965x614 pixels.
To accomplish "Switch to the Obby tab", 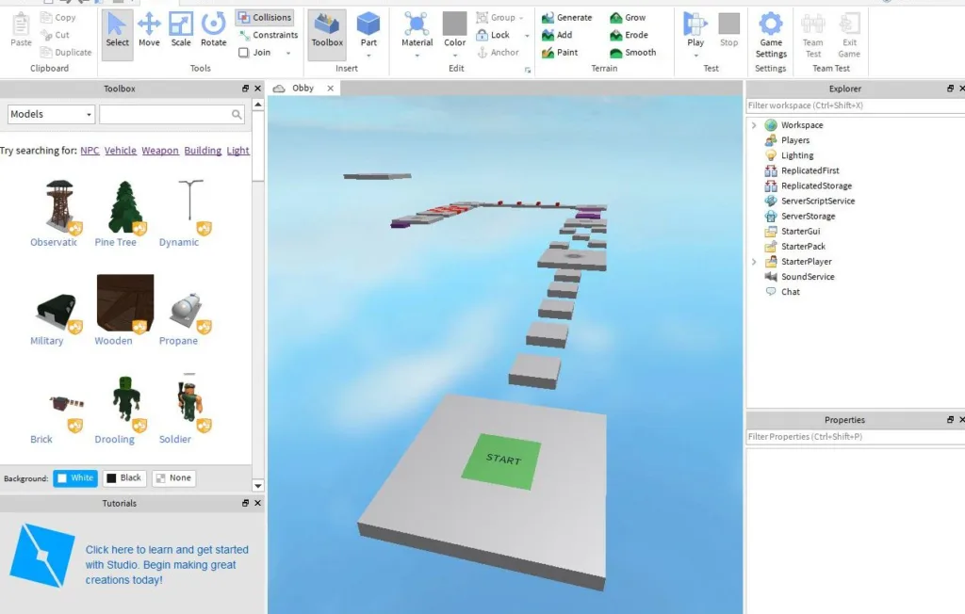I will point(304,88).
